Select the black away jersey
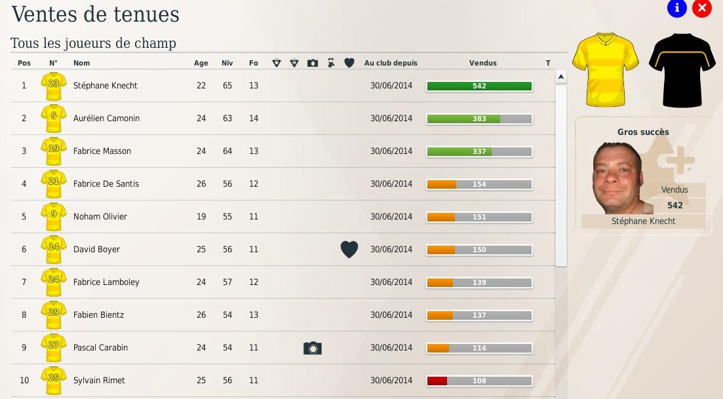Image resolution: width=723 pixels, height=399 pixels. click(x=682, y=70)
